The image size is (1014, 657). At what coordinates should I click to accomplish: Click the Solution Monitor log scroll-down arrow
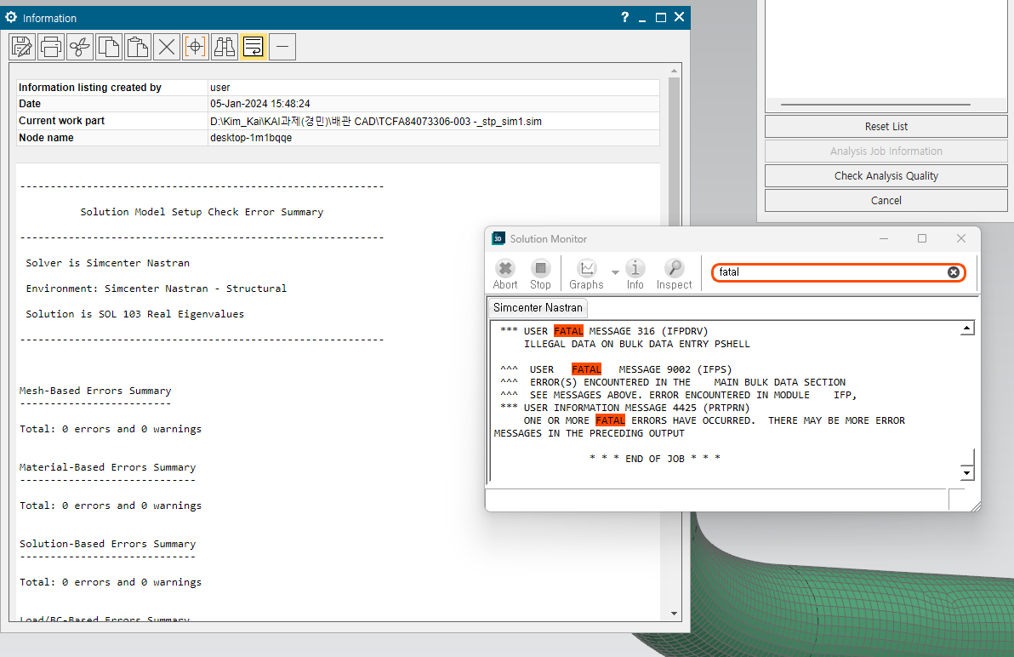click(x=967, y=472)
